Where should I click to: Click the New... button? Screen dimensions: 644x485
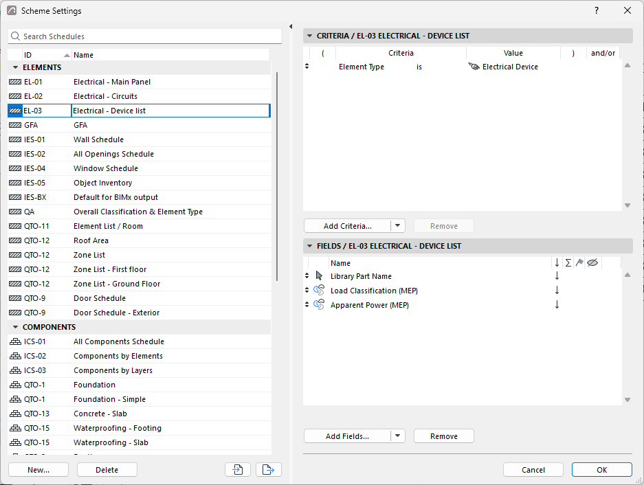(38, 469)
